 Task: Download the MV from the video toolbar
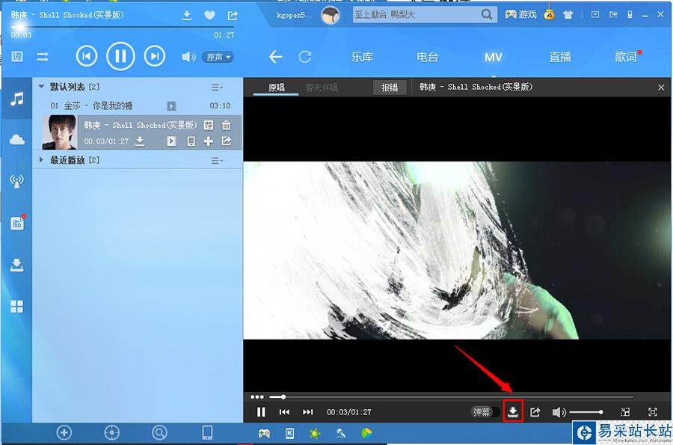coord(513,411)
